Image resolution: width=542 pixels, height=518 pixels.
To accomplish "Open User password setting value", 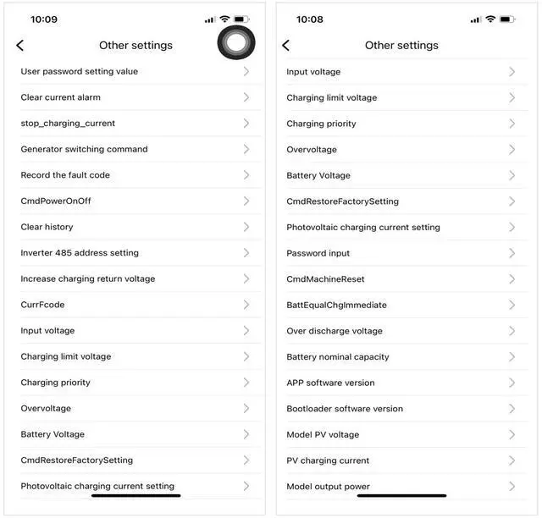I will click(80, 72).
